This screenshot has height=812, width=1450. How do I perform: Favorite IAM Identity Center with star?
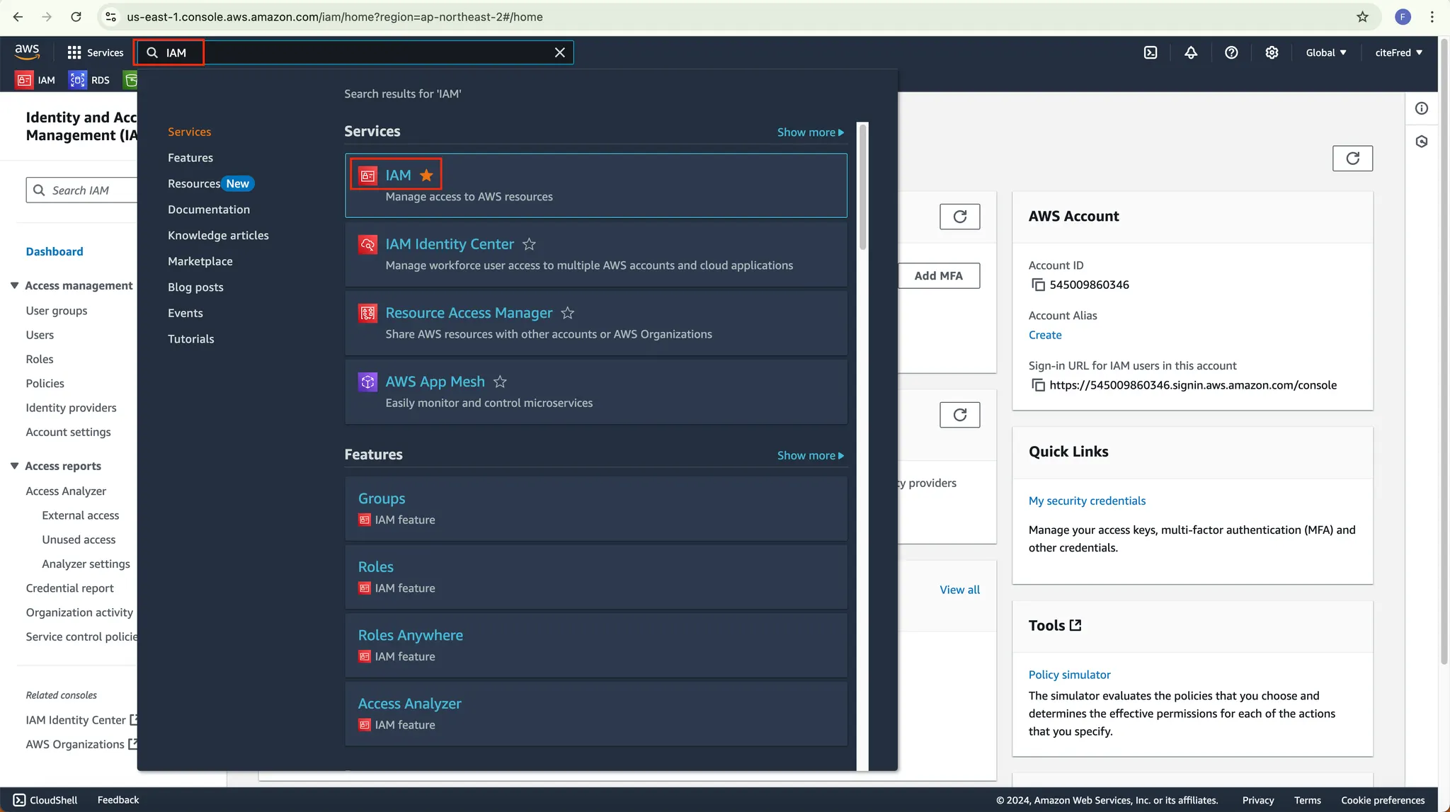tap(529, 244)
